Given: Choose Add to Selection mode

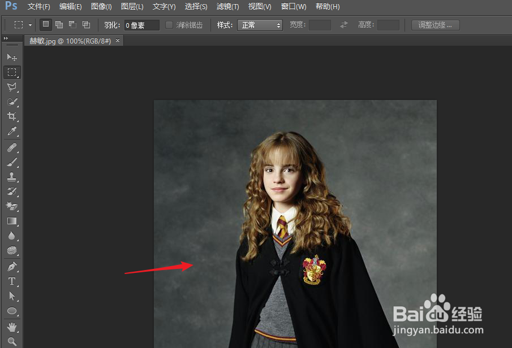Looking at the screenshot, I should 59,24.
